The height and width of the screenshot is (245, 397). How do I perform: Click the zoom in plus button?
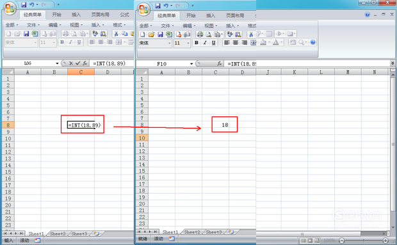point(385,241)
